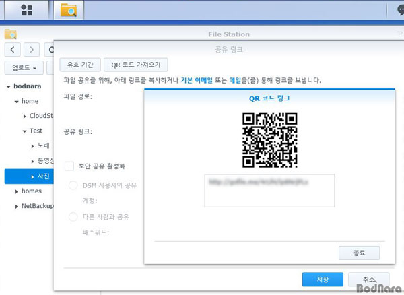Open the 업로드 dropdown button
The height and width of the screenshot is (295, 404).
(x=24, y=68)
